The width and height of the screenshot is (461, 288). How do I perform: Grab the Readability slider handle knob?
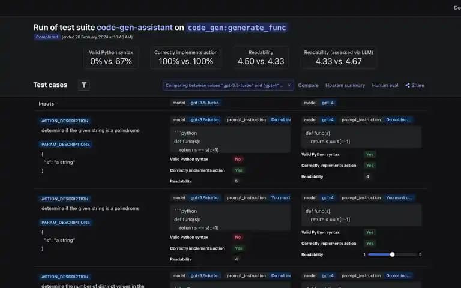pyautogui.click(x=392, y=254)
